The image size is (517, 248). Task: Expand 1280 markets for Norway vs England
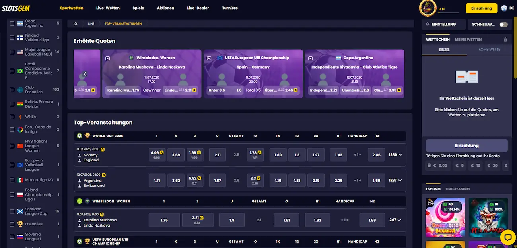pyautogui.click(x=395, y=155)
